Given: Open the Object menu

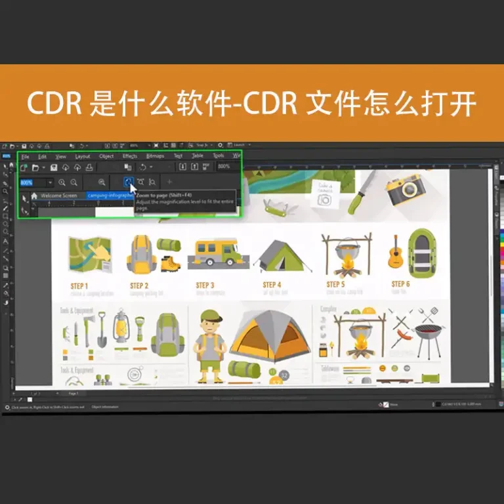Looking at the screenshot, I should click(x=106, y=156).
